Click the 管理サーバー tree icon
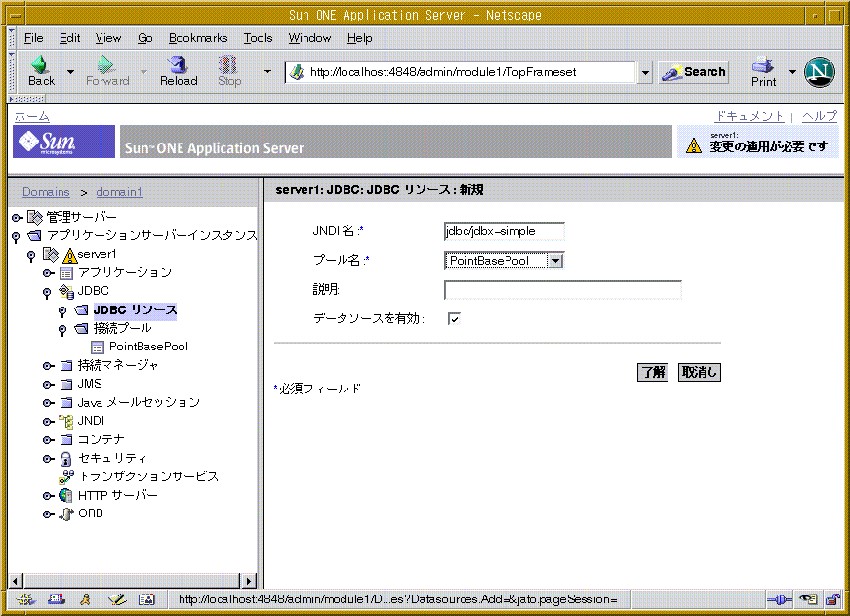 [35, 218]
